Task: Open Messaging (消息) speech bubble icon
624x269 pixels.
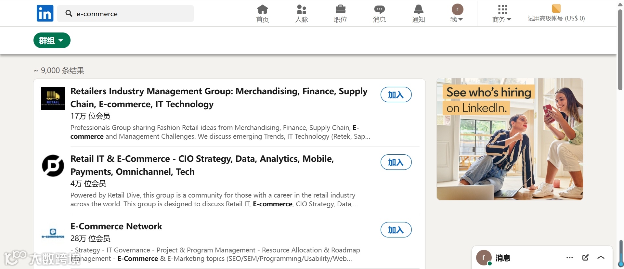Action: click(x=379, y=9)
